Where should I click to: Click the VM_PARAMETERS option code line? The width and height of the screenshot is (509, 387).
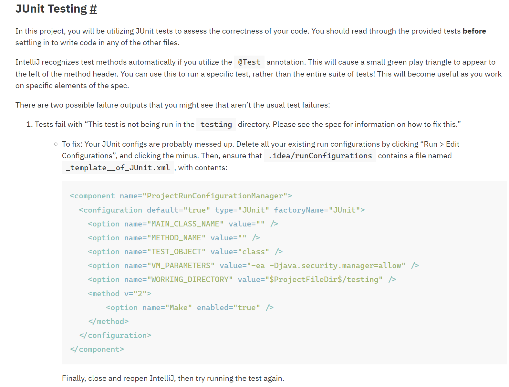(253, 266)
